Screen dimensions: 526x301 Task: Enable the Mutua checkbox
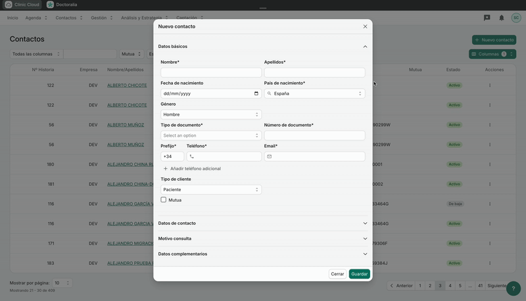click(x=164, y=200)
